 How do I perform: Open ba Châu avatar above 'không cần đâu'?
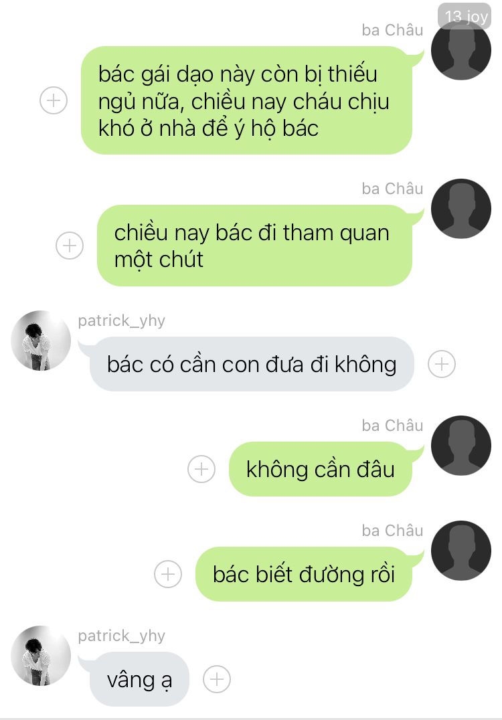click(461, 446)
